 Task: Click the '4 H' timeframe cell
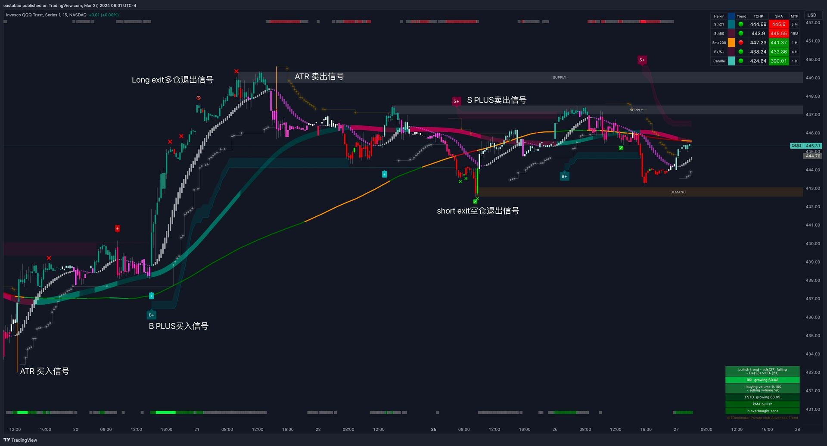point(795,52)
